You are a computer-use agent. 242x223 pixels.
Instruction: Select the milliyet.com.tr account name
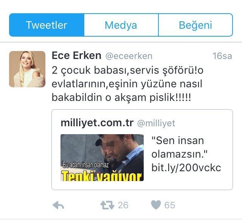[x=97, y=123]
